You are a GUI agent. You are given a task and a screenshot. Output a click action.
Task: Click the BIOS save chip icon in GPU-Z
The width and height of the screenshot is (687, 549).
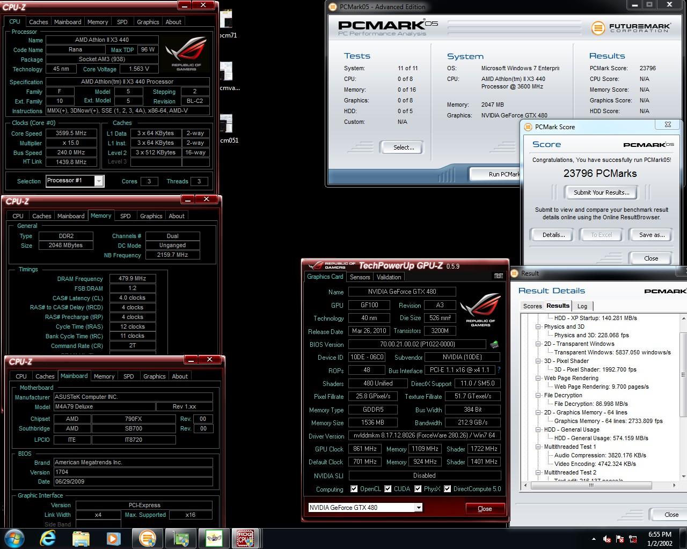click(494, 344)
